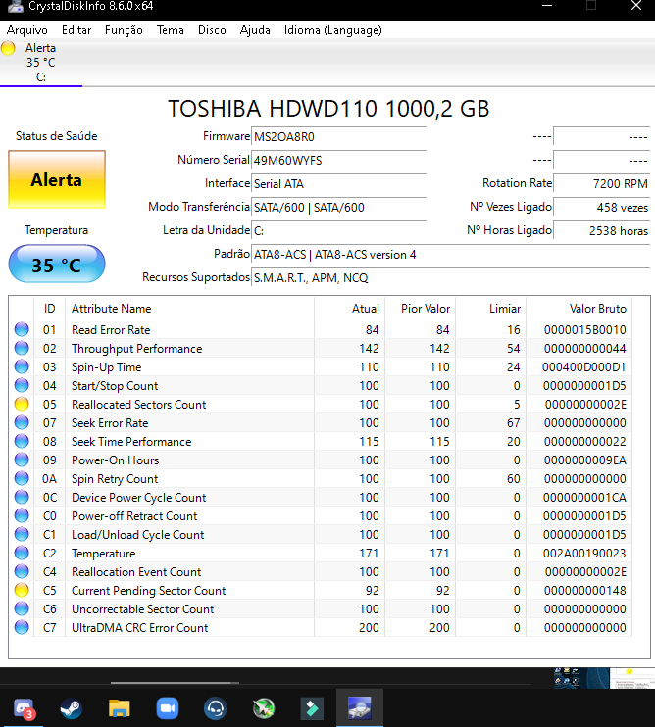The width and height of the screenshot is (655, 727).
Task: Click the blue status icon of Reallocation Event Count
Action: click(x=22, y=571)
